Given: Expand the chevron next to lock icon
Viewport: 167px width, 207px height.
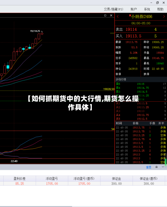Looking at the screenshot, I should point(163,167).
